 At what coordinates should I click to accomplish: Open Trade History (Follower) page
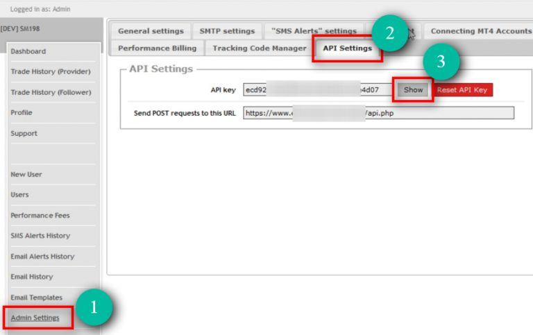50,92
